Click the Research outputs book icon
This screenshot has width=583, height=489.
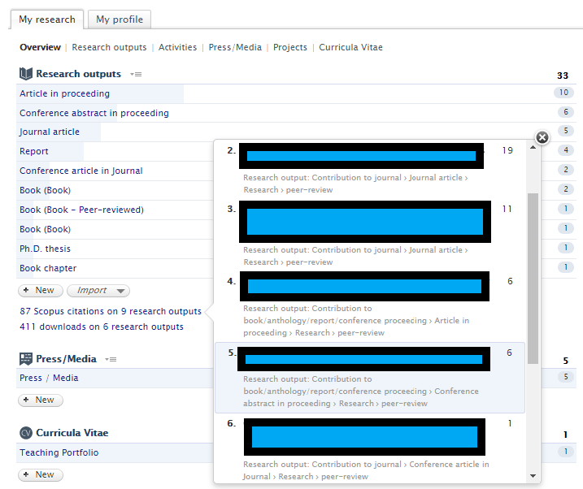pos(26,74)
